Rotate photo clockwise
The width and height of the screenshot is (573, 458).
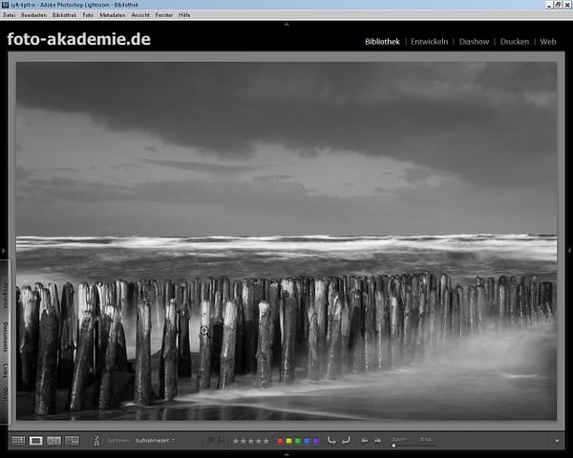tap(345, 441)
